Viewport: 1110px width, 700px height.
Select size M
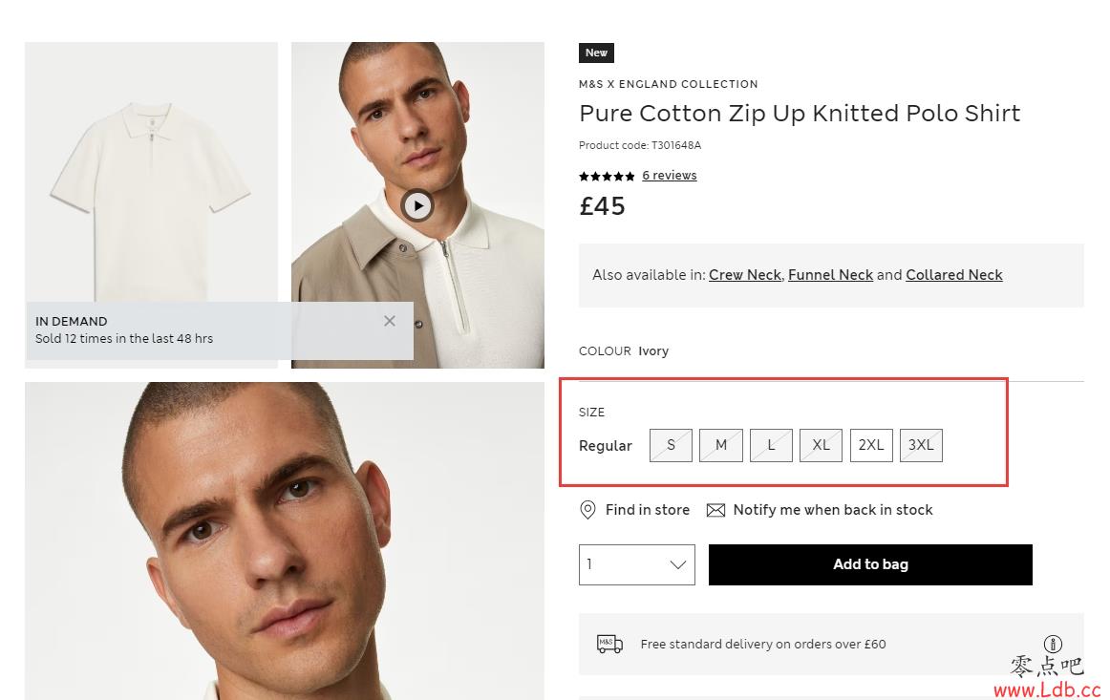click(720, 445)
